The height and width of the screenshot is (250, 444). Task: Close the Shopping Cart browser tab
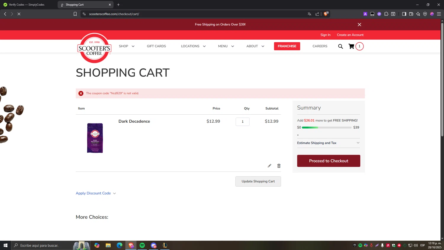110,5
